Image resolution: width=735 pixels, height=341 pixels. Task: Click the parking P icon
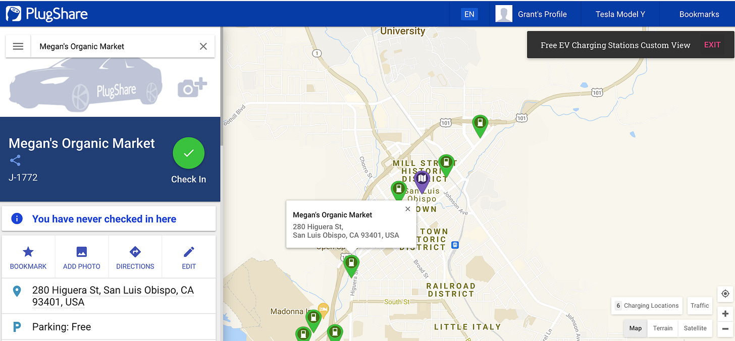(17, 327)
